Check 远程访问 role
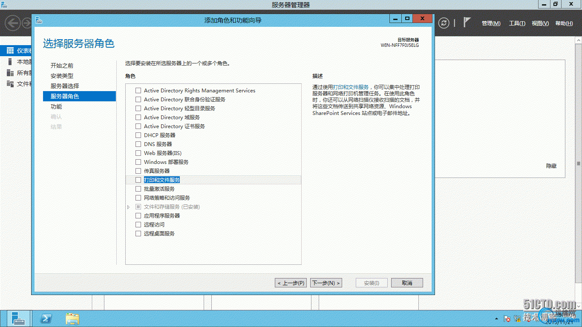The width and height of the screenshot is (582, 327). [138, 224]
